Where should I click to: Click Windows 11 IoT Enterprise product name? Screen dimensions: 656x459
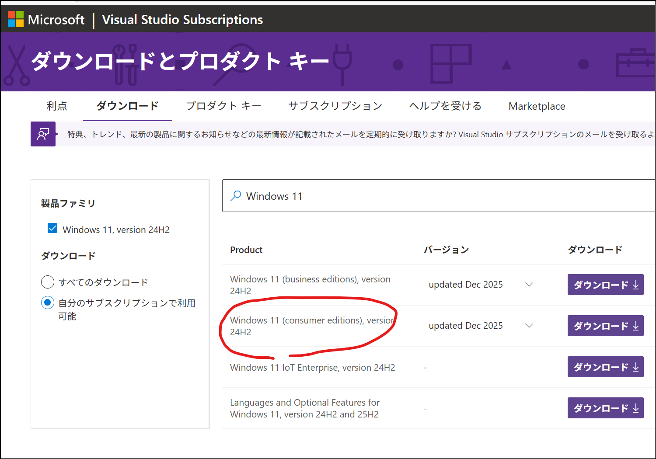click(x=312, y=368)
